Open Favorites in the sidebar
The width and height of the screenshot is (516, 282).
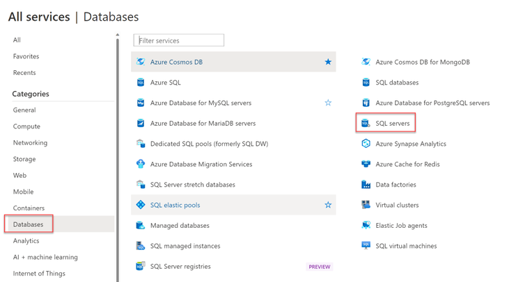[26, 56]
